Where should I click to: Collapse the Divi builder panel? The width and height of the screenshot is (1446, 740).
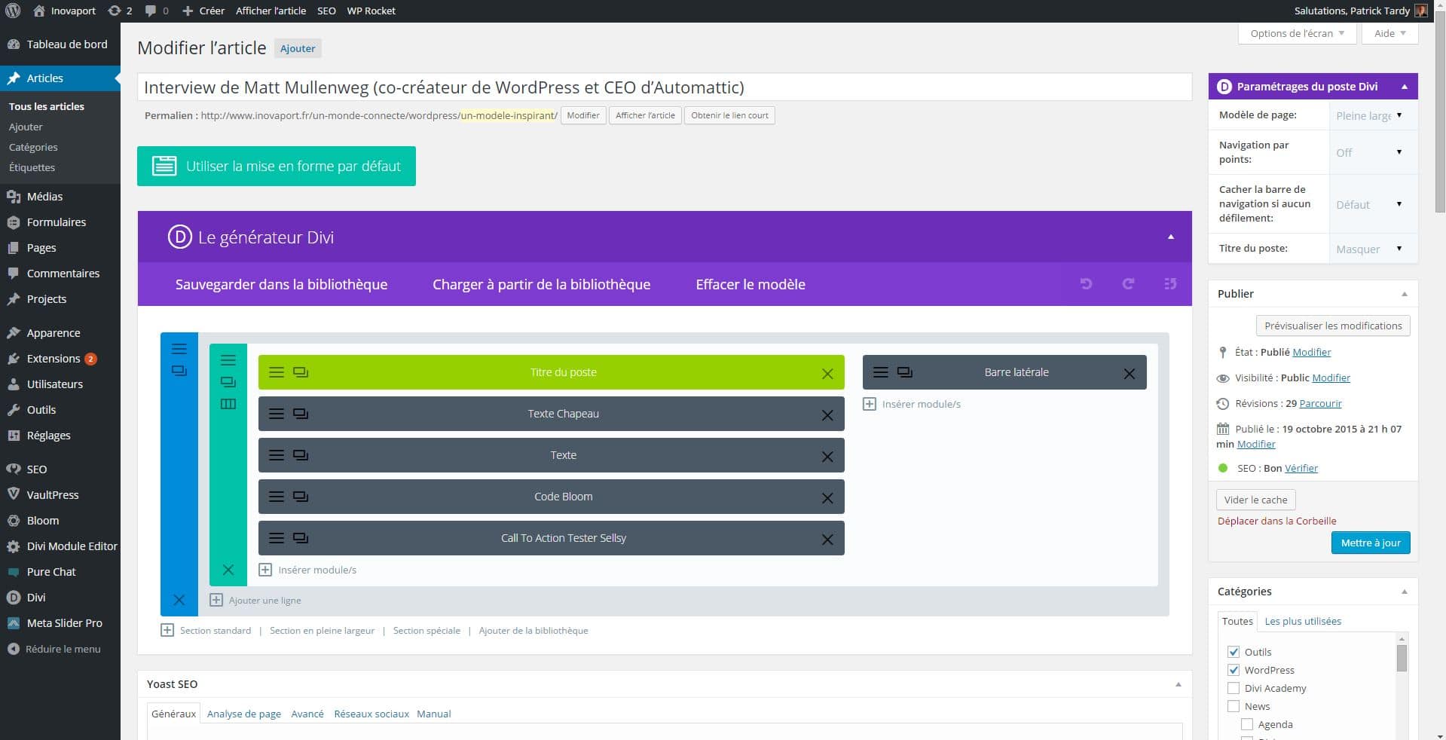(x=1171, y=237)
